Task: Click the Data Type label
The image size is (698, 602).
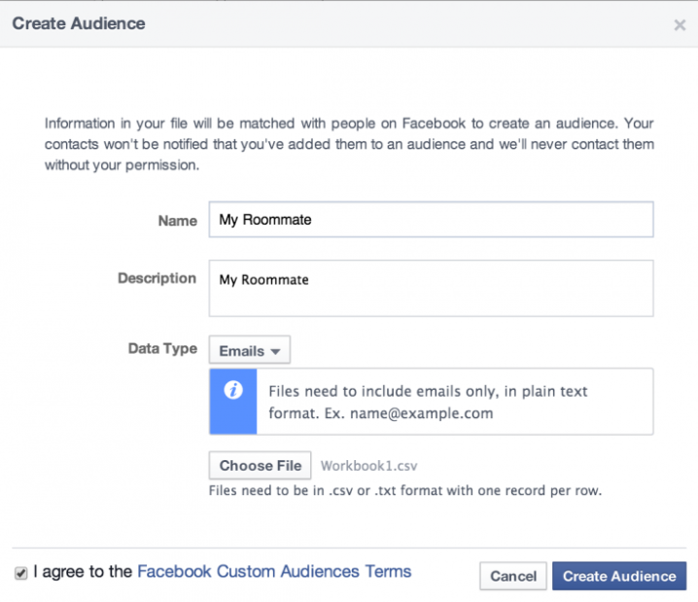Action: 162,348
